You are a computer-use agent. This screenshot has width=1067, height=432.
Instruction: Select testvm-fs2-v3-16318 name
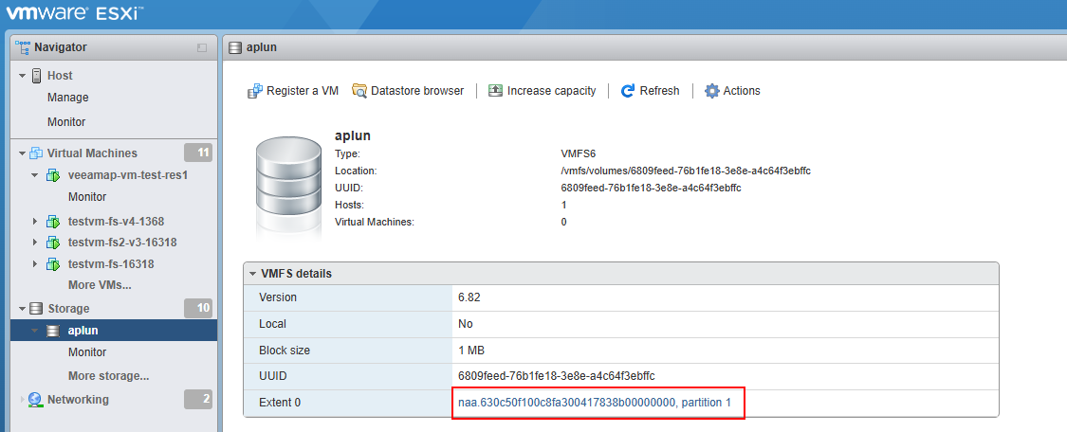(123, 243)
